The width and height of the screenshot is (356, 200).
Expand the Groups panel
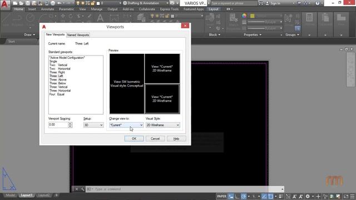[292, 34]
